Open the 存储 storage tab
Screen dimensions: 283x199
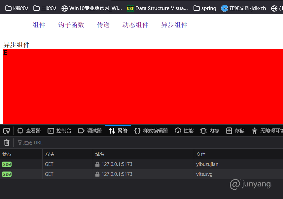click(235, 131)
